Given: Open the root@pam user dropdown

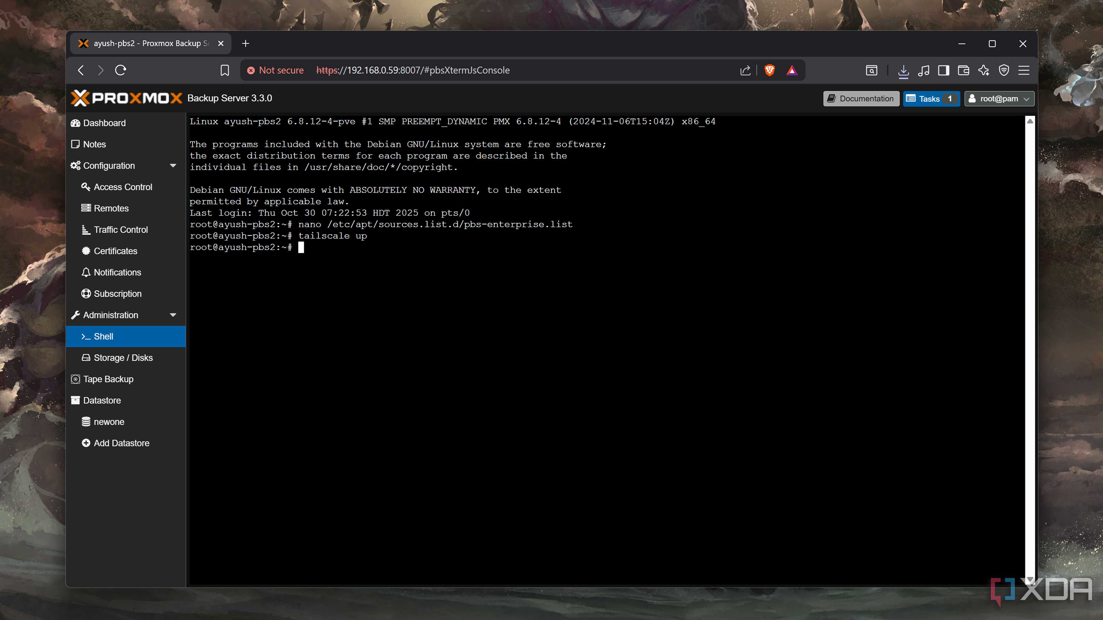Looking at the screenshot, I should click(999, 98).
